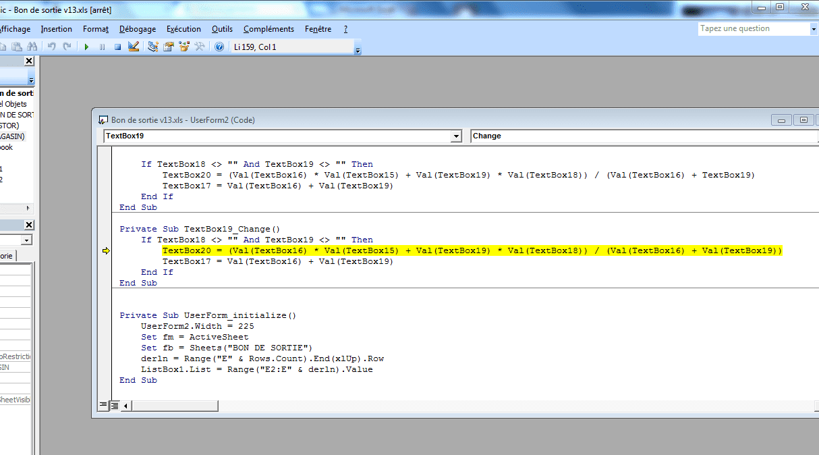Click the yellow execution arrow in the margin
Screen dimensions: 819x455
[x=106, y=251]
